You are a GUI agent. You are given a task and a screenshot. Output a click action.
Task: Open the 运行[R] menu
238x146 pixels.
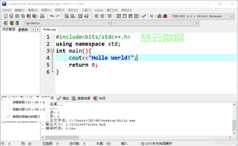(73, 10)
